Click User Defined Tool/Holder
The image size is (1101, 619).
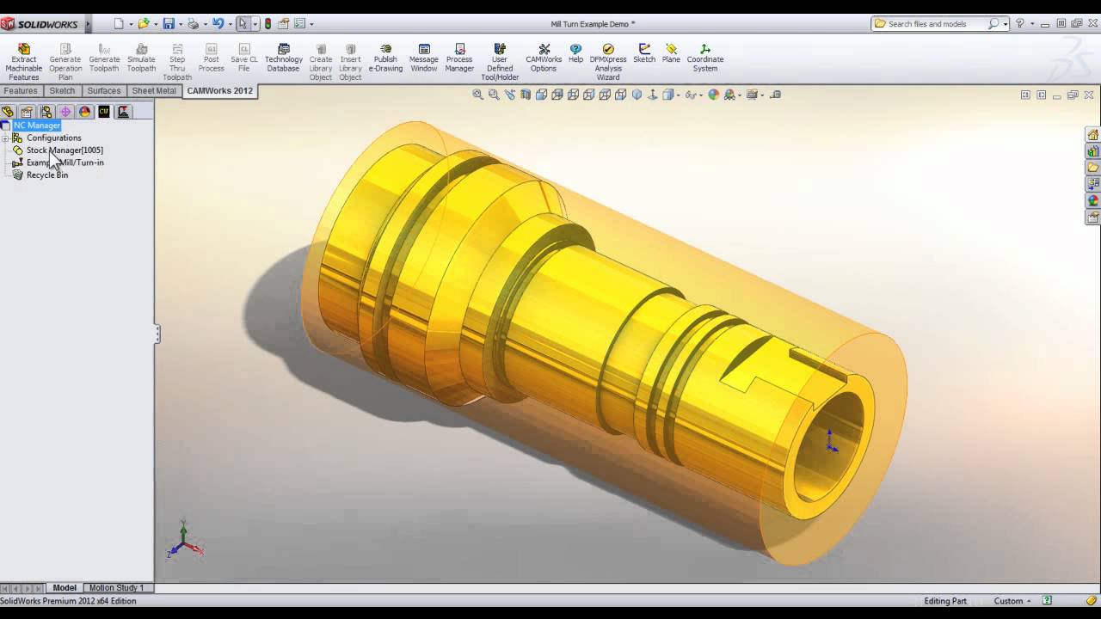(x=500, y=62)
